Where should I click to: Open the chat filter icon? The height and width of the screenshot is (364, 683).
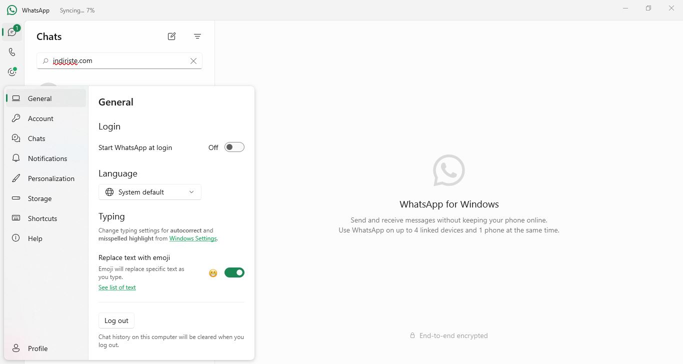tap(197, 36)
